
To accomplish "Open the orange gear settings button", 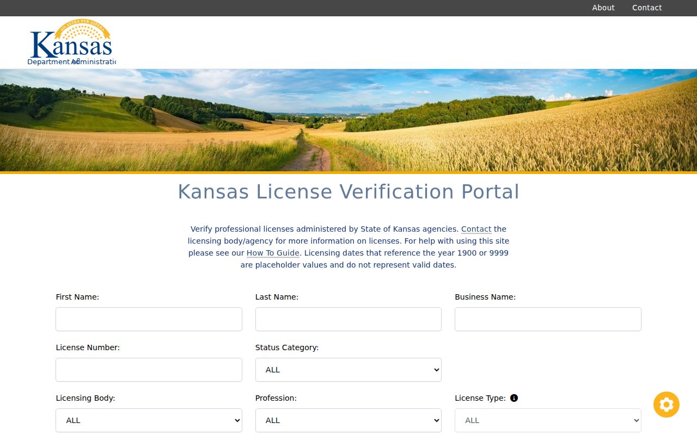I will (667, 405).
